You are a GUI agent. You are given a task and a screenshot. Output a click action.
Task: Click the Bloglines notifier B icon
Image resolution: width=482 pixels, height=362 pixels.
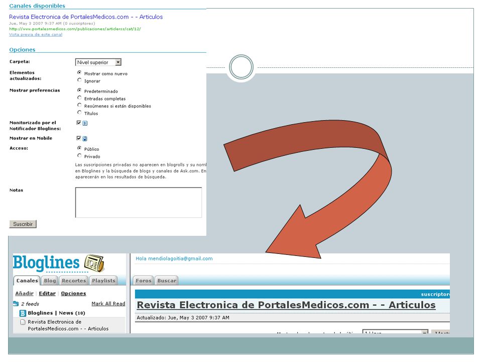coord(85,123)
